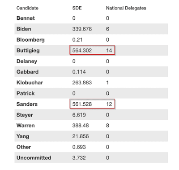Click Biden's SDE value 339.678
The image size is (179, 170).
(x=82, y=29)
